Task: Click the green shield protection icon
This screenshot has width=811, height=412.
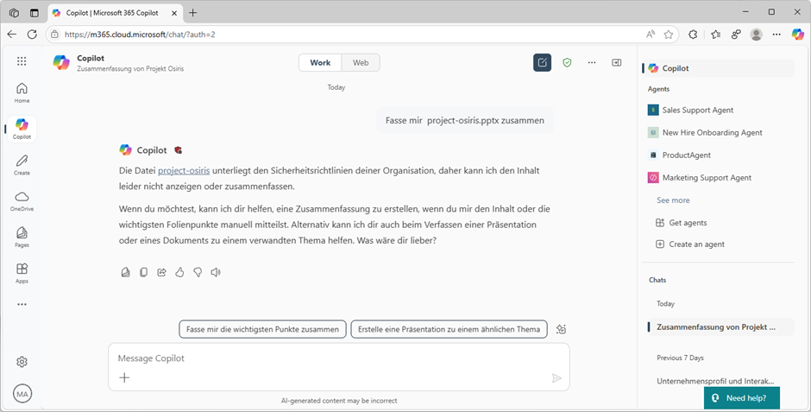Action: pos(567,63)
